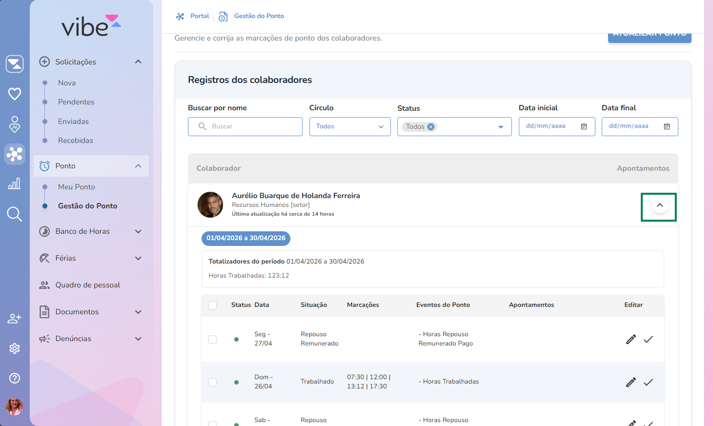
Task: Click the help question mark icon
Action: 15,378
